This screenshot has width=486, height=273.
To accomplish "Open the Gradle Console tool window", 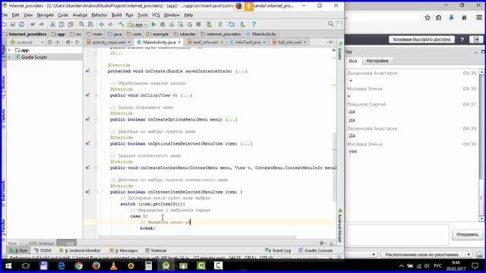I will click(316, 250).
